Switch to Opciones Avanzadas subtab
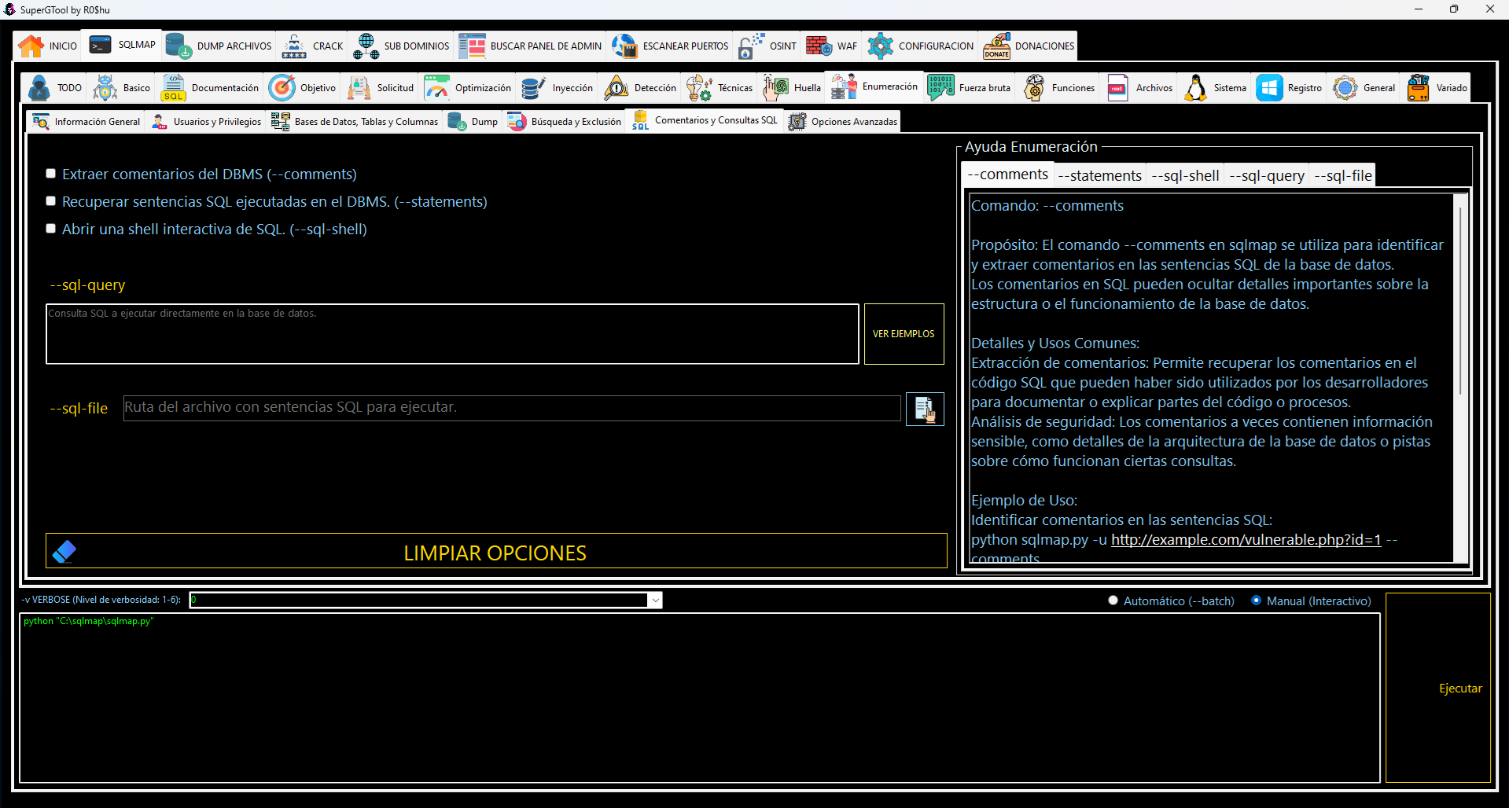 click(x=843, y=122)
